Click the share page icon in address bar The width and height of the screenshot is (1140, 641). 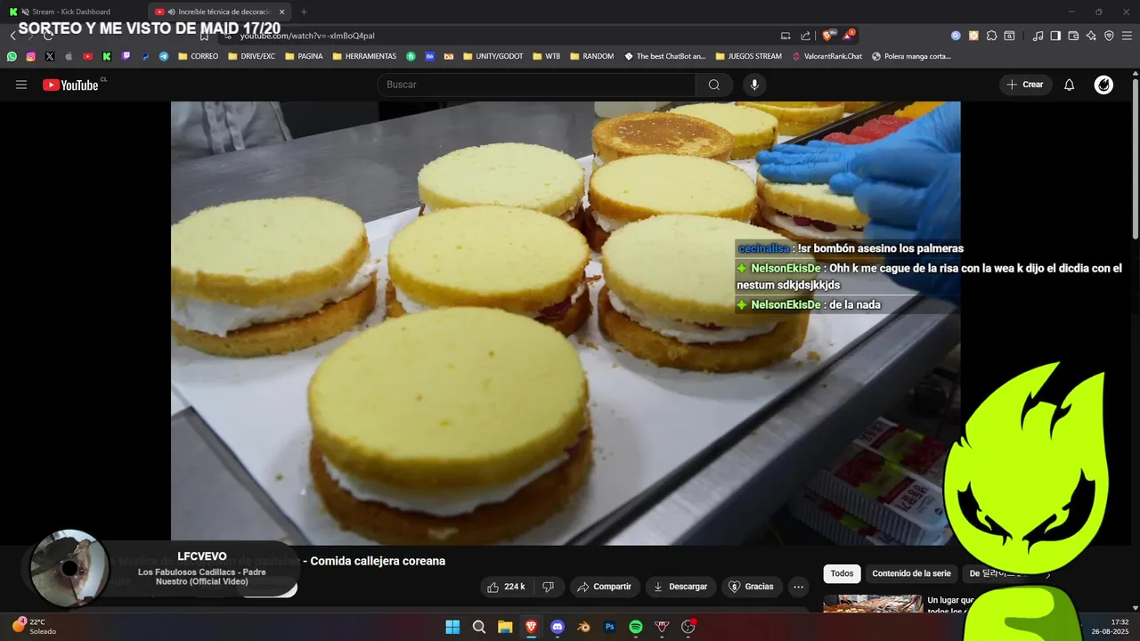coord(806,36)
